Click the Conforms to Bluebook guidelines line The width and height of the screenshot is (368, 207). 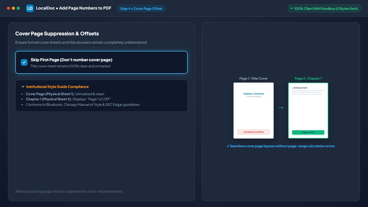click(83, 105)
